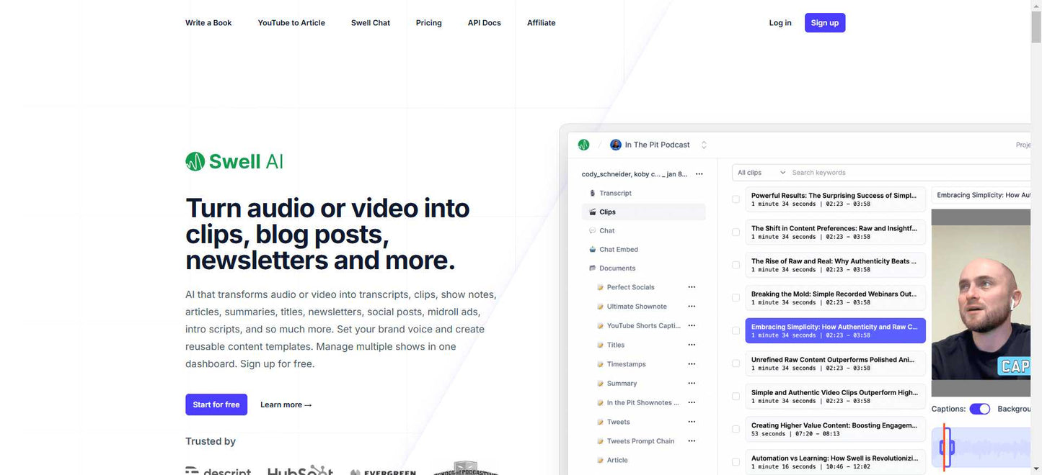Open the Transcript icon in the sidebar
This screenshot has width=1042, height=475.
[x=593, y=193]
